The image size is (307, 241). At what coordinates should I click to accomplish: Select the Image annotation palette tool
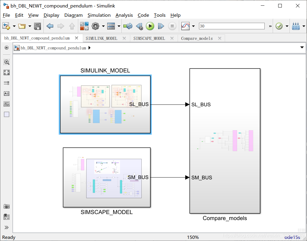pos(7,104)
